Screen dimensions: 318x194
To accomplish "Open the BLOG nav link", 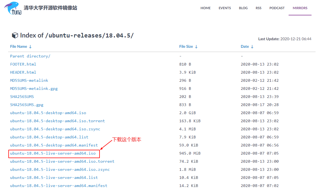I will 243,8.
